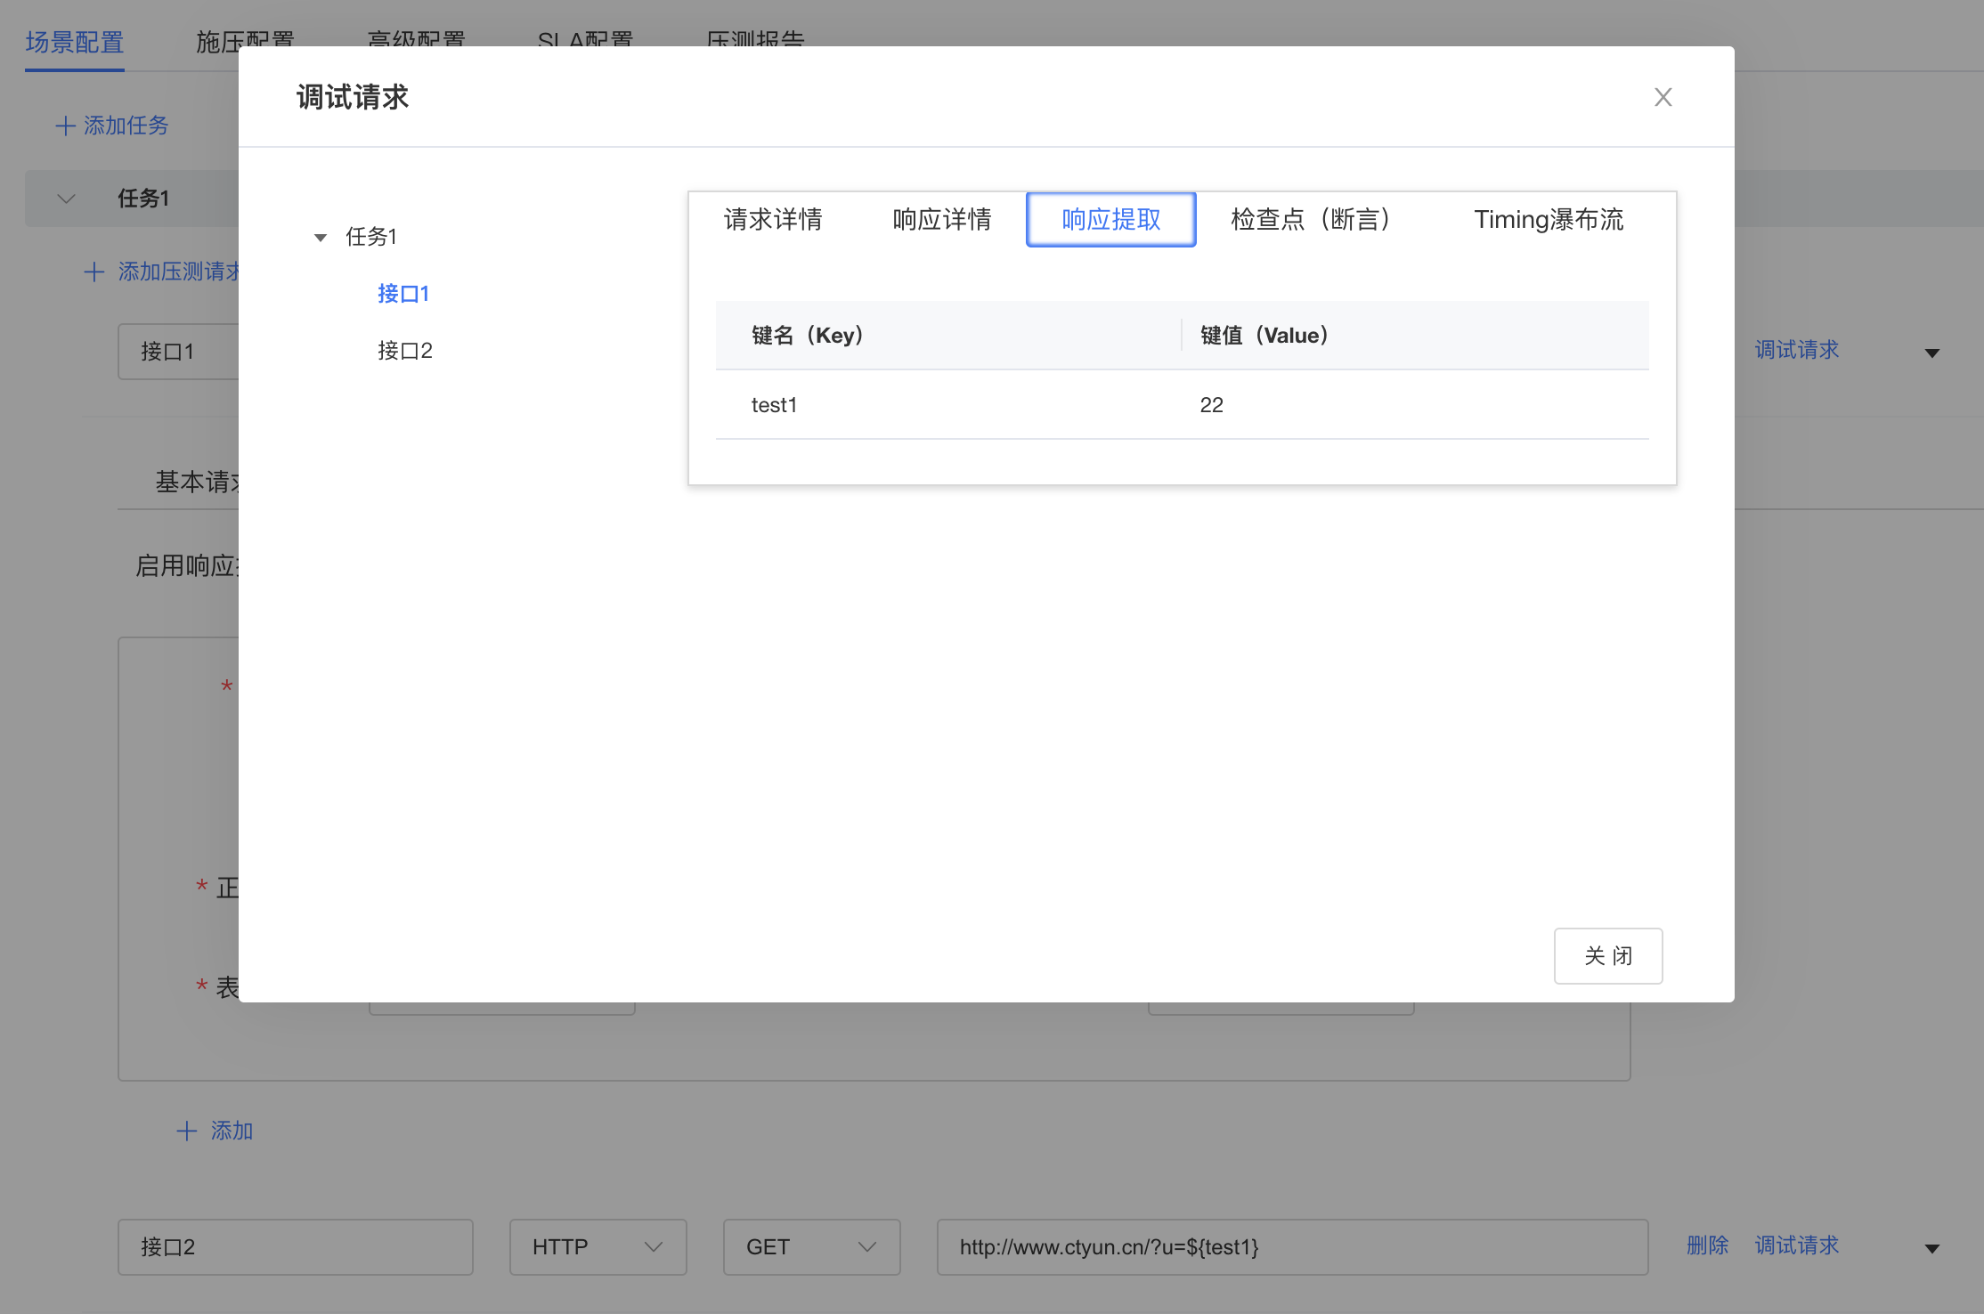Collapse the 任务1 tree node triangle
Screen dimensions: 1984x1314
click(x=321, y=238)
